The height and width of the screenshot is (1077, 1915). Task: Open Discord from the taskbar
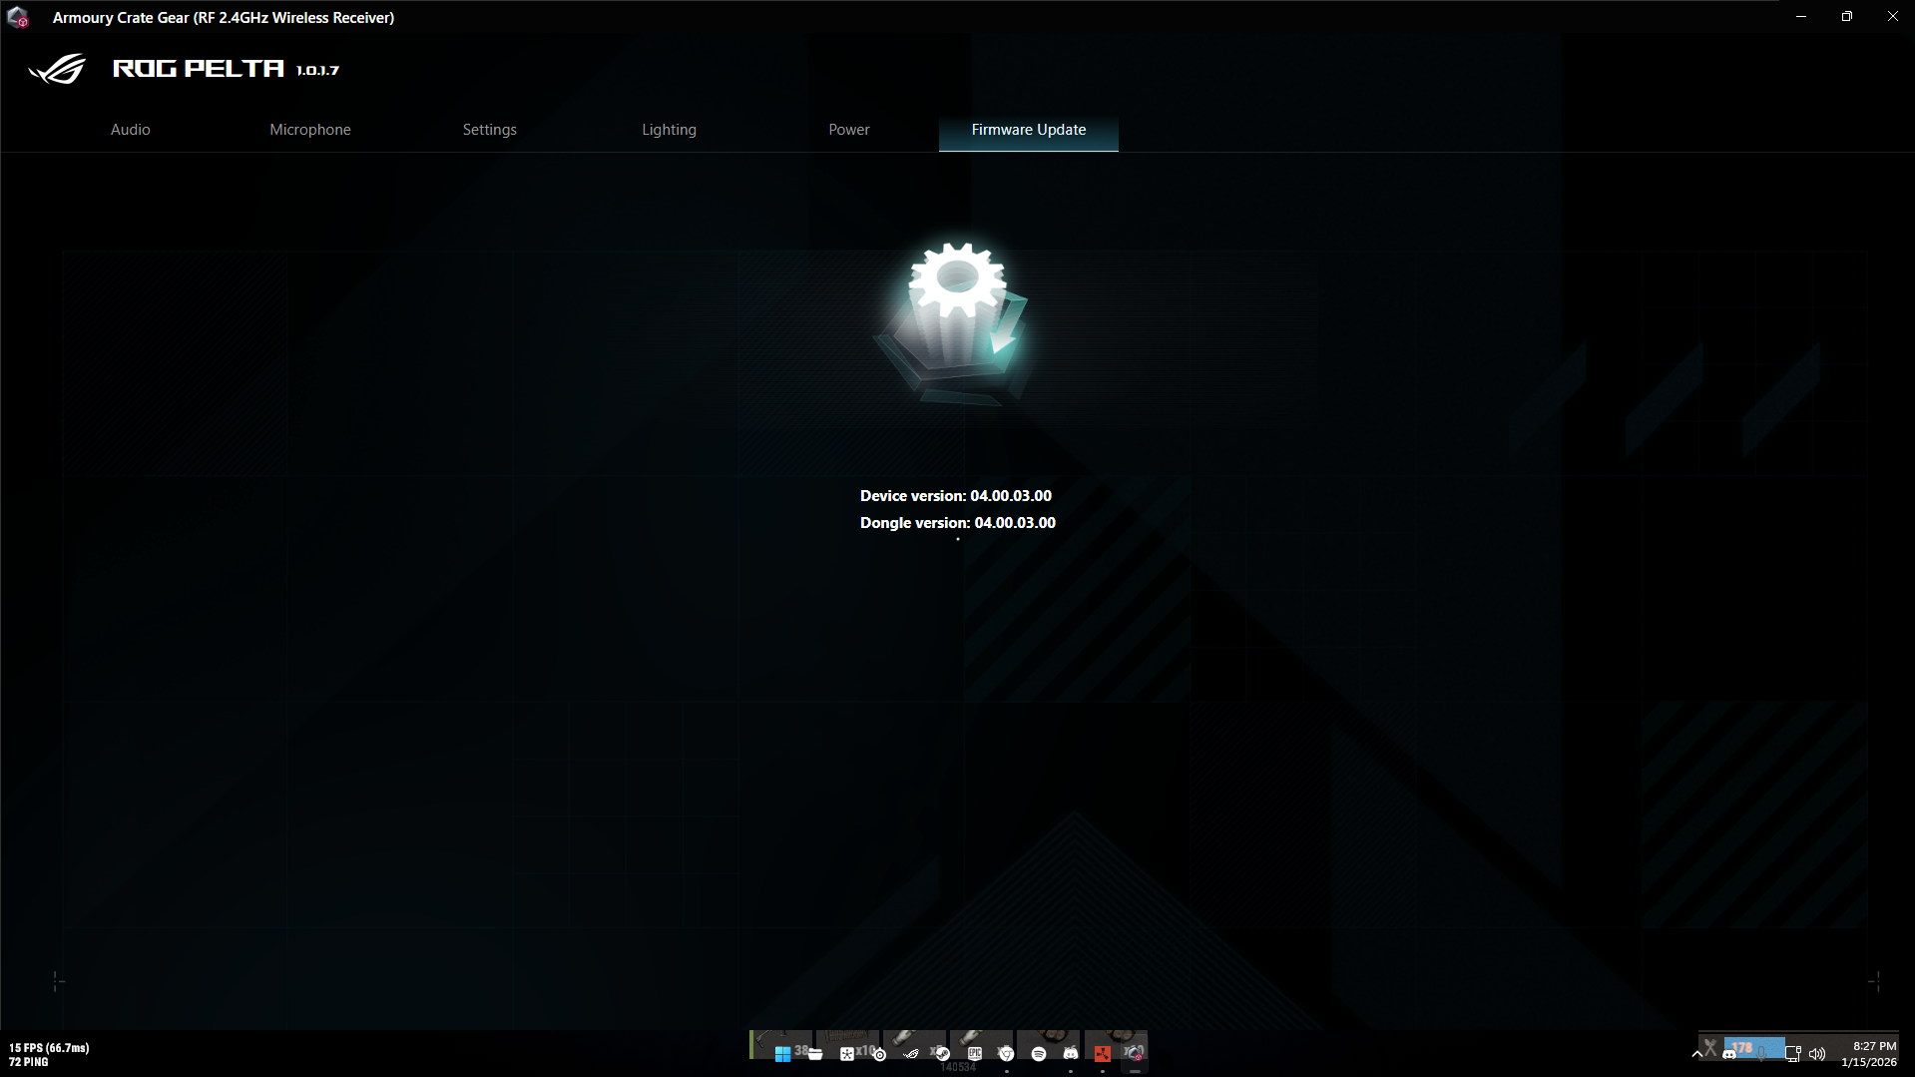pyautogui.click(x=1071, y=1054)
